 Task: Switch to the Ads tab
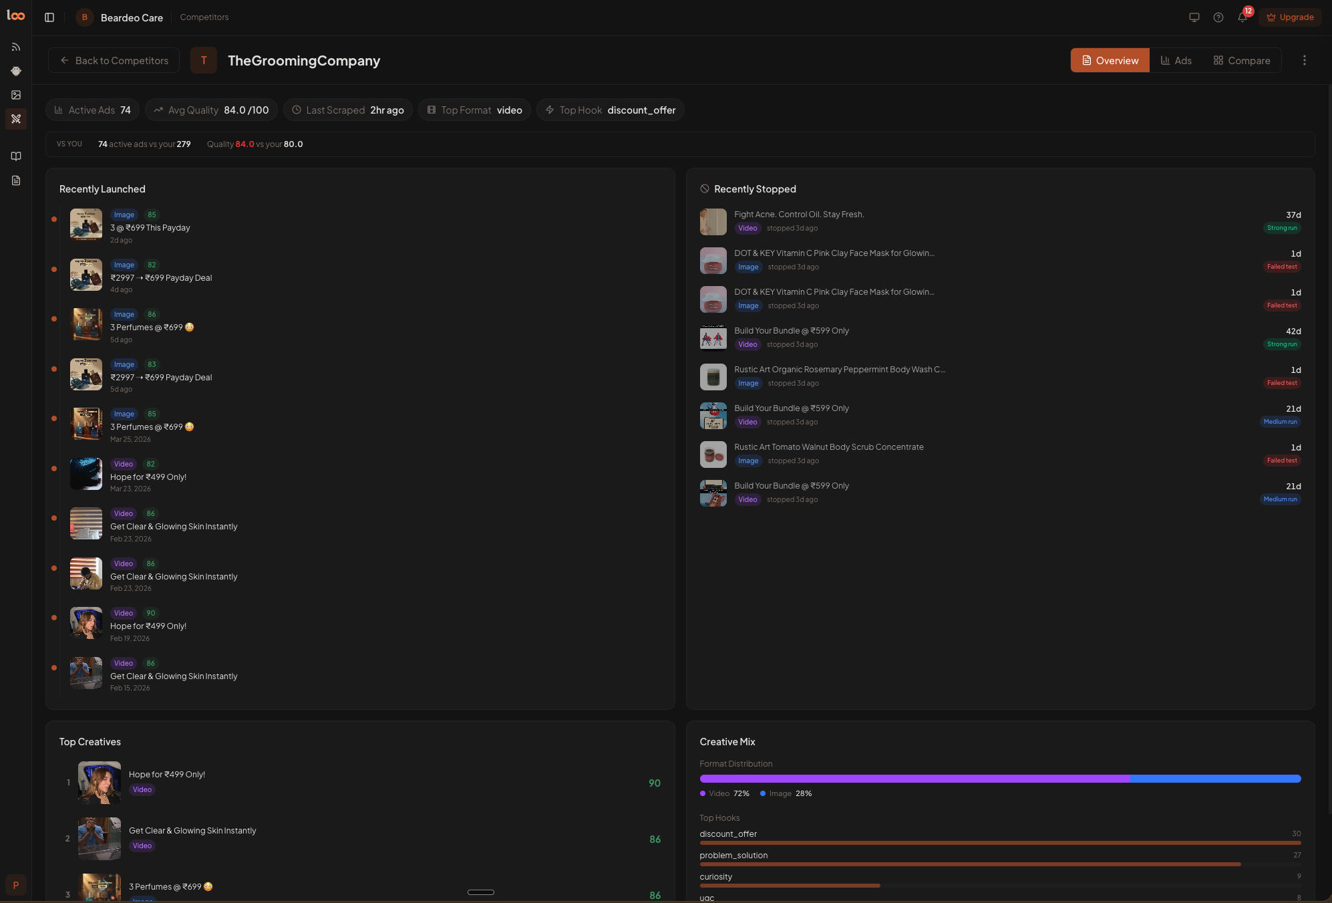(x=1176, y=60)
